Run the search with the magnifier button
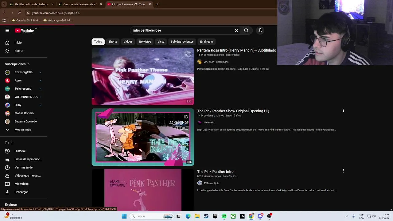 246,30
